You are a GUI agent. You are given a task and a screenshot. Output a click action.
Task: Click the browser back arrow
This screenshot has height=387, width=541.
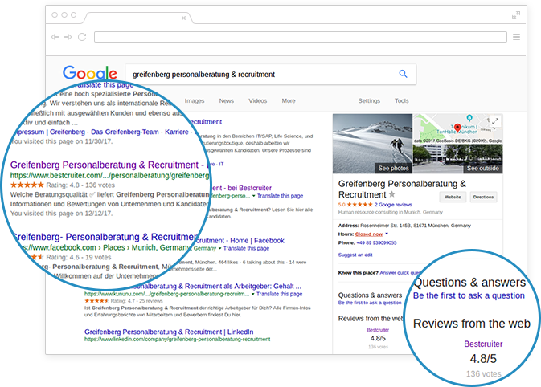point(55,37)
